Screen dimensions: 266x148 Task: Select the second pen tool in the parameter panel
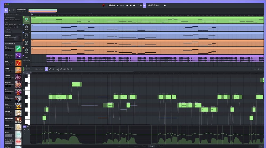(x=28, y=130)
